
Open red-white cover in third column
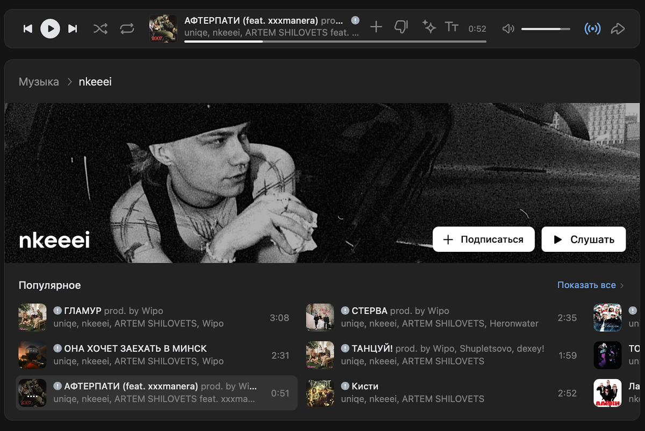tap(607, 393)
